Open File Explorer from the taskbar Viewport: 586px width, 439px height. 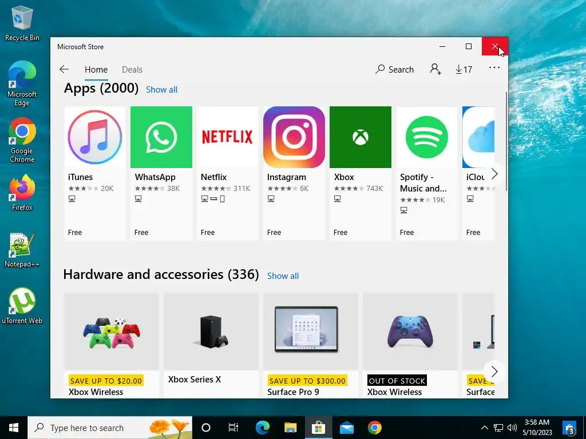tap(290, 428)
